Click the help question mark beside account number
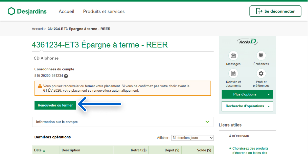The height and width of the screenshot is (154, 308). 66,76
